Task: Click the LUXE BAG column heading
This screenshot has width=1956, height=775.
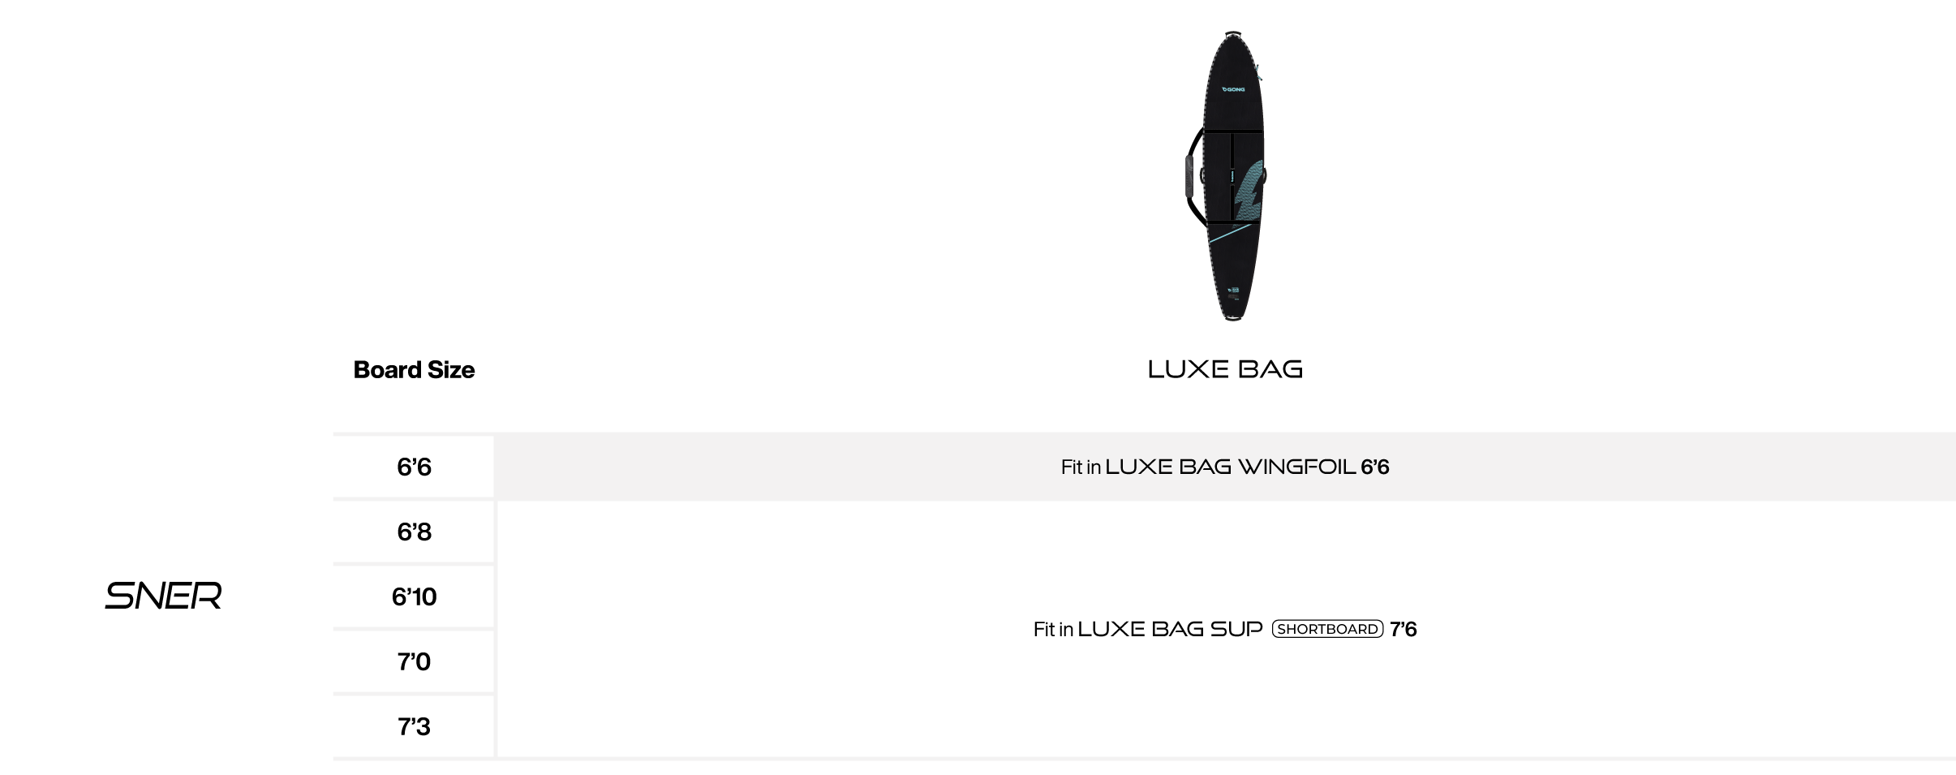Action: 1225,369
